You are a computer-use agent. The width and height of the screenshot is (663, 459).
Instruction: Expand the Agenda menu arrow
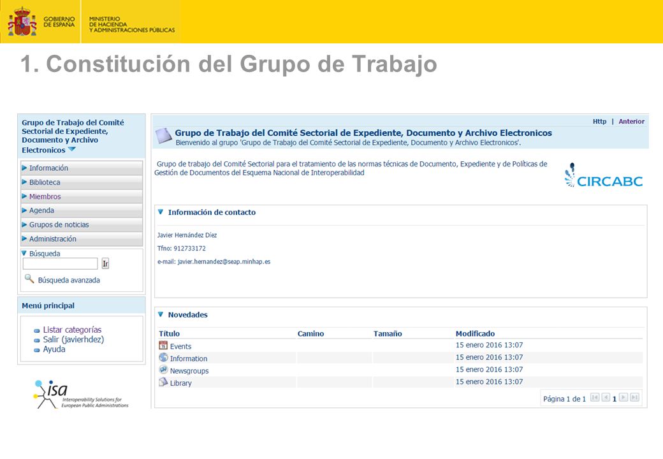[24, 210]
